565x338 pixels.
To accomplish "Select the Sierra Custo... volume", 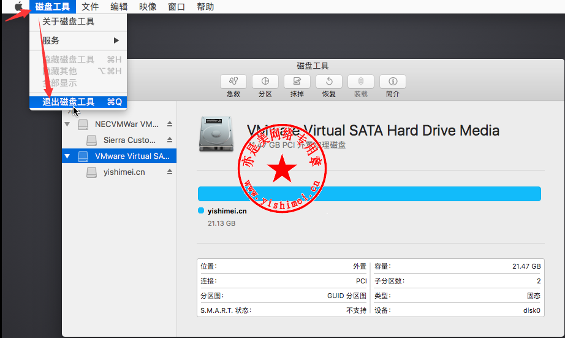I will tap(119, 140).
